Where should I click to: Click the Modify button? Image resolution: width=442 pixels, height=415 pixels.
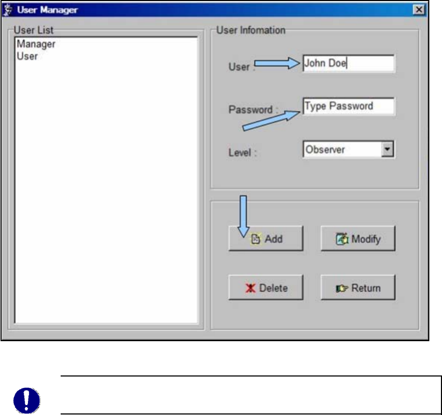[358, 238]
